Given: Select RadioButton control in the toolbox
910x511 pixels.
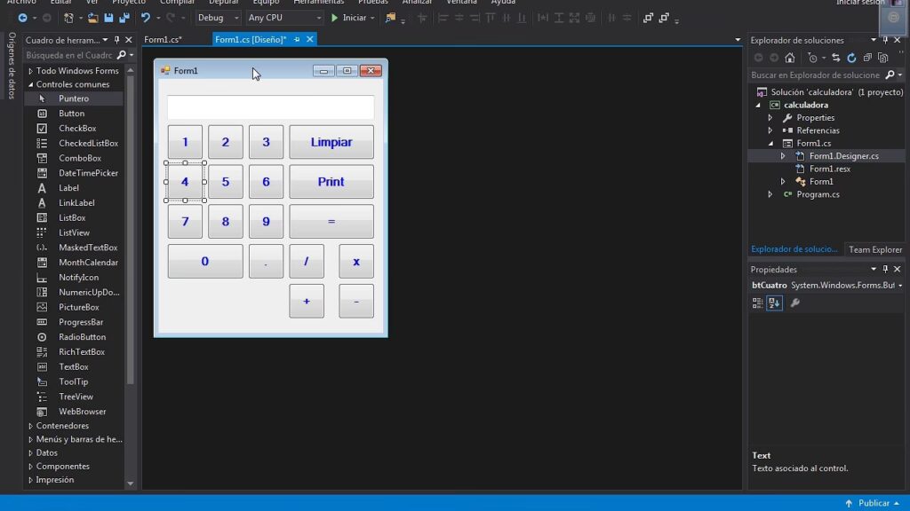Looking at the screenshot, I should tap(82, 337).
